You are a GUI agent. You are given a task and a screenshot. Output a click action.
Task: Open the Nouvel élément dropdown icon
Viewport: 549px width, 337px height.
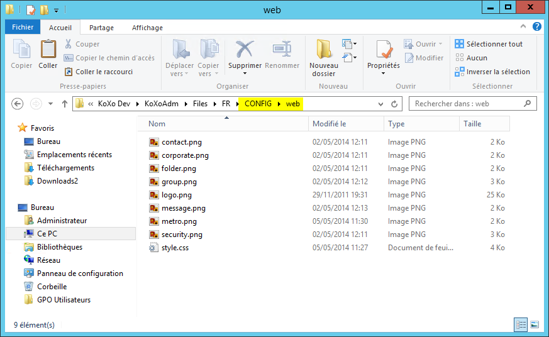click(350, 44)
